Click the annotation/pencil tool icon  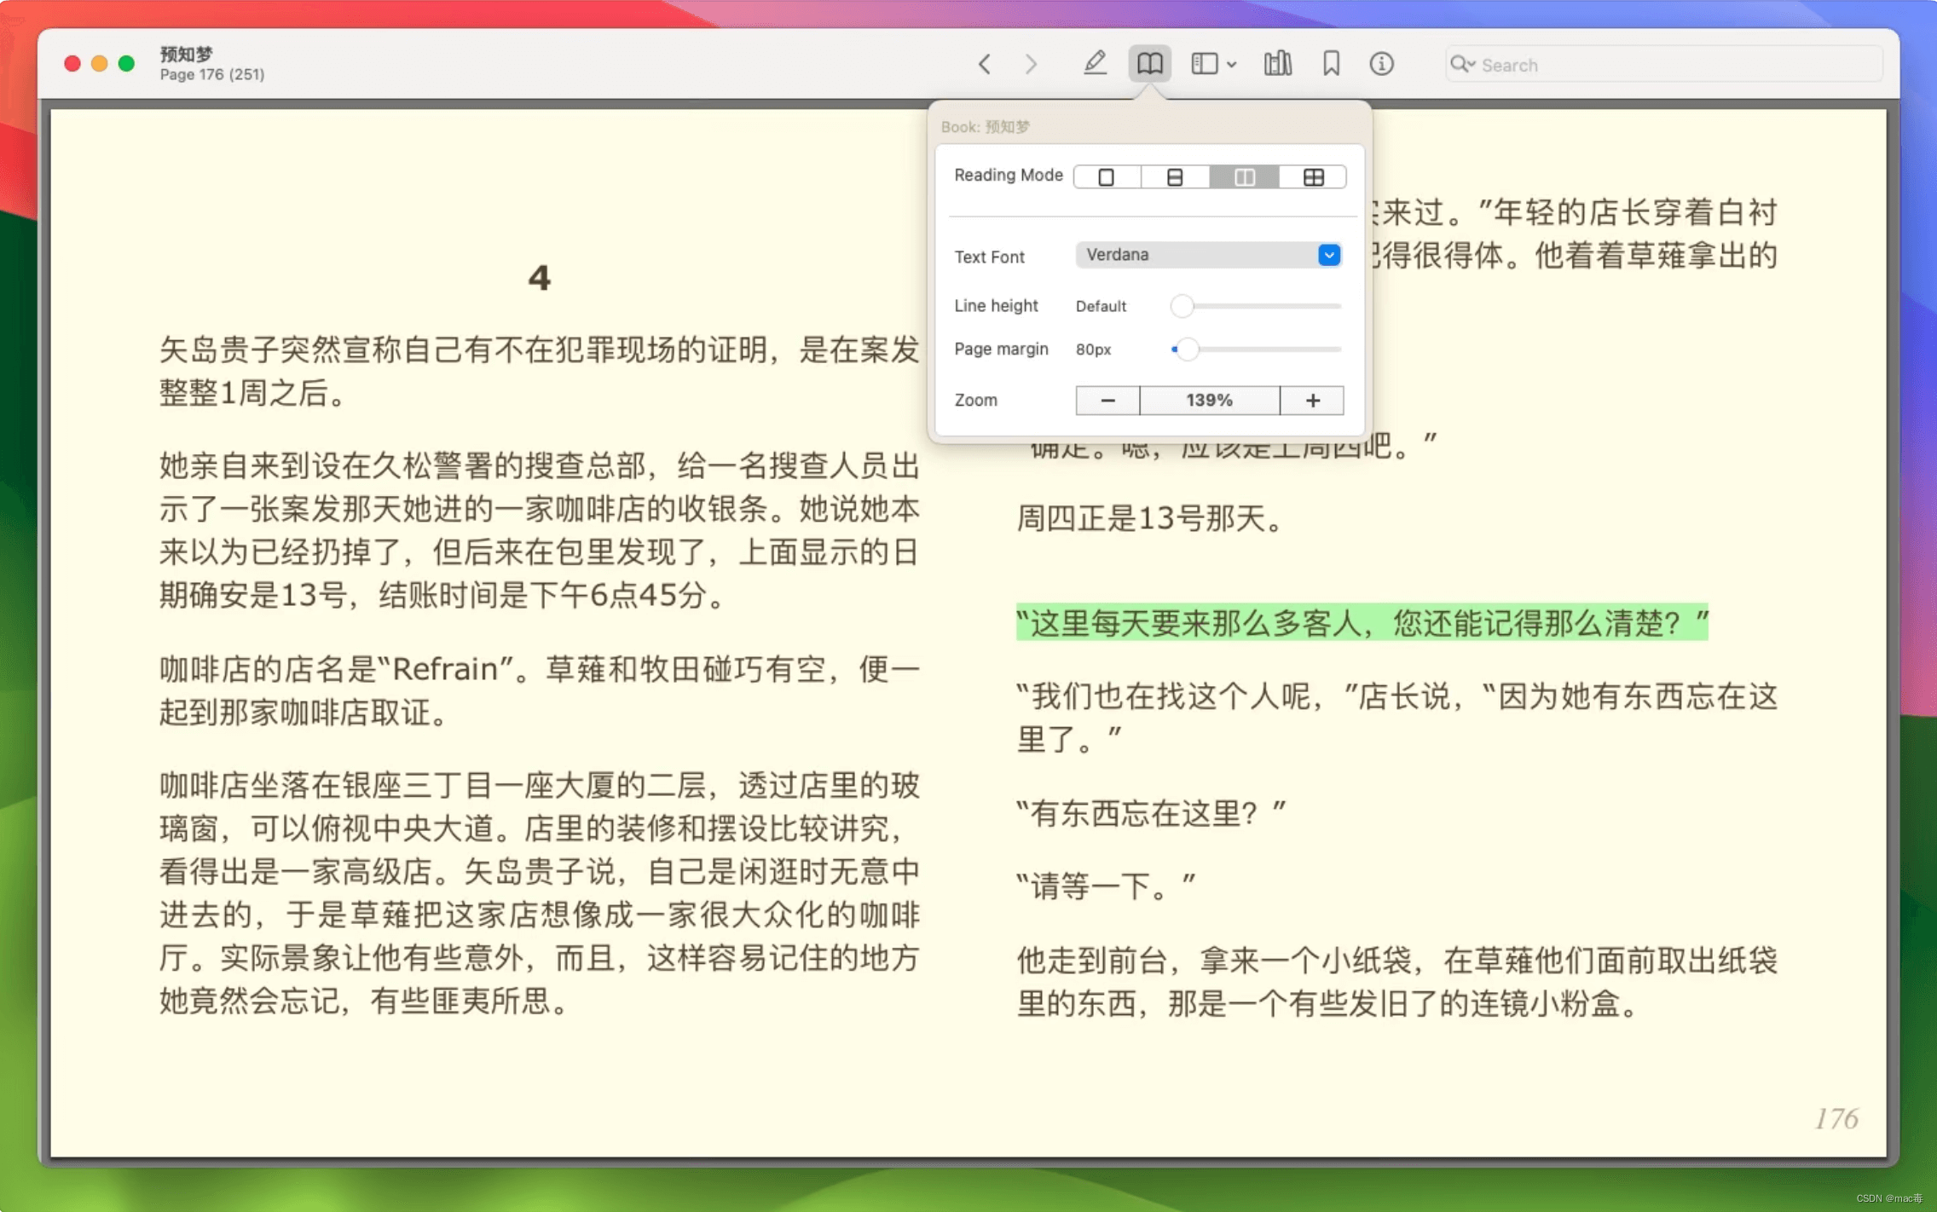(1095, 64)
